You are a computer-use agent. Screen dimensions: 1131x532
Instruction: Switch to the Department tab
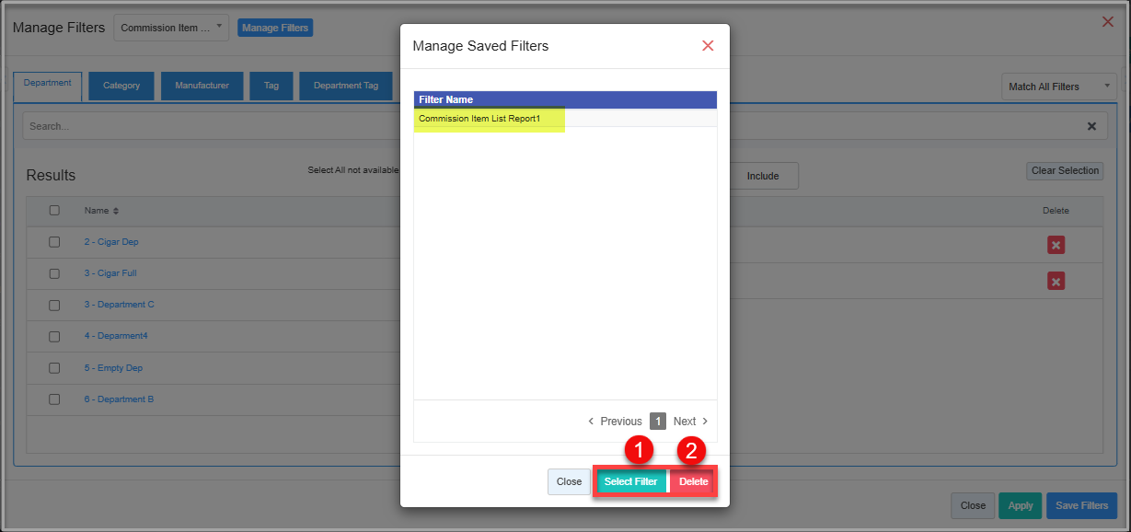[x=48, y=86]
